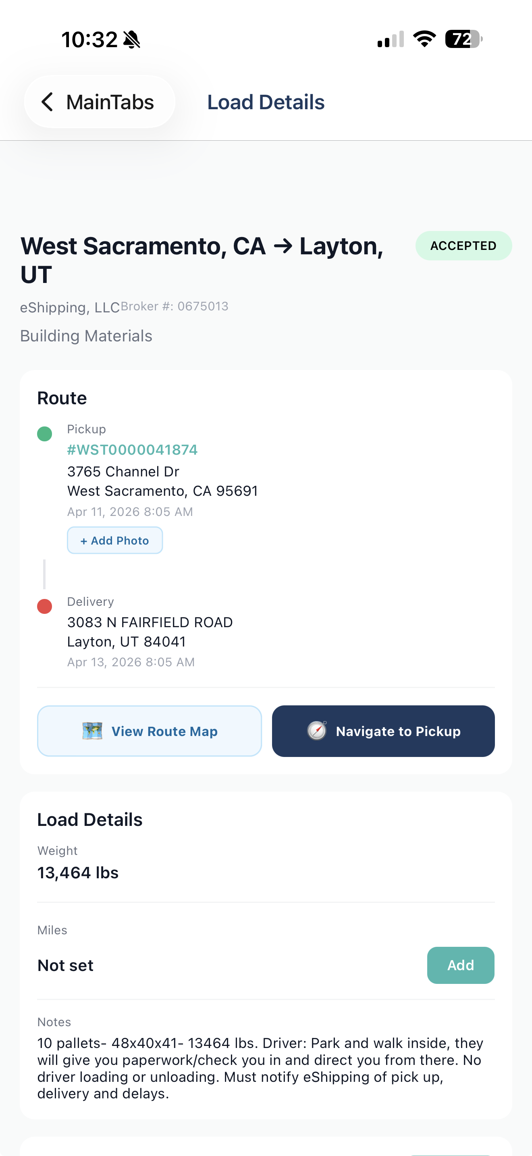Screen dimensions: 532x1156
Task: Tap the green pickup status dot
Action: (x=44, y=434)
